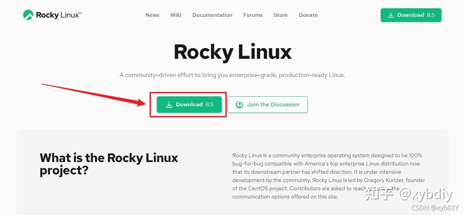The width and height of the screenshot is (464, 215).
Task: Click the circular discussion icon beside Join the Discussion
Action: (x=239, y=104)
